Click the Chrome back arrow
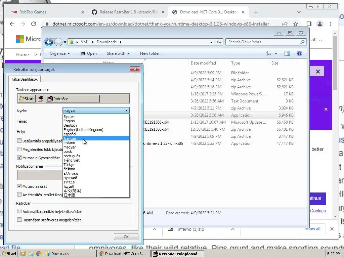Image resolution: width=344 pixels, height=258 pixels. [x=12, y=24]
